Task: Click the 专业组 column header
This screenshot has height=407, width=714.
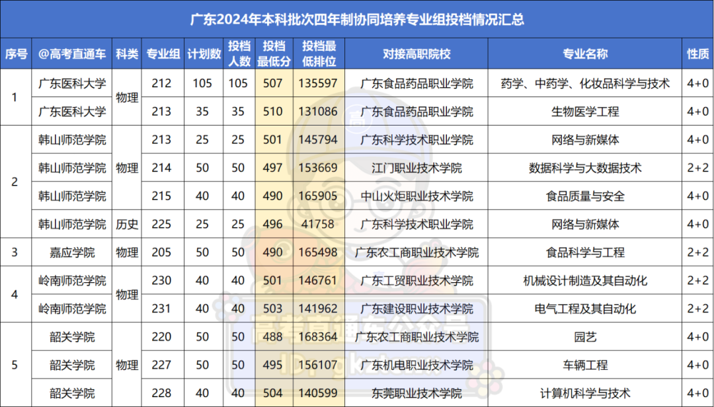Action: point(163,54)
